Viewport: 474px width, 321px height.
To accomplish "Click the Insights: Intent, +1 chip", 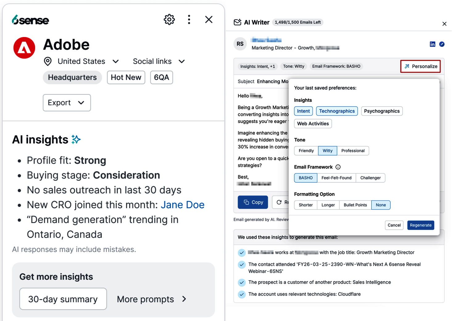I will pos(257,66).
